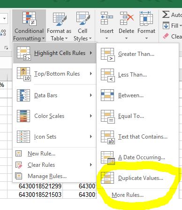The height and width of the screenshot is (210, 182).
Task: Choose Manage Rules... option
Action: click(x=54, y=176)
